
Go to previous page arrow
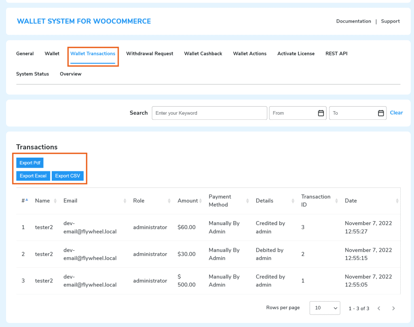(x=379, y=308)
